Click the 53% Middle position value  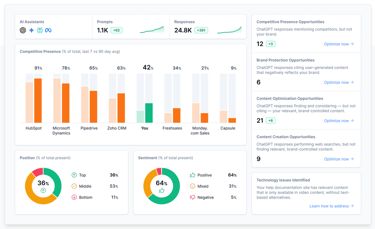114,186
